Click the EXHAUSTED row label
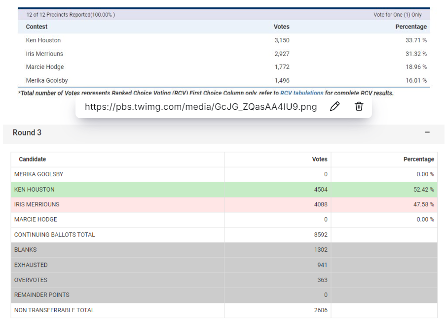This screenshot has height=326, width=446. (x=31, y=265)
